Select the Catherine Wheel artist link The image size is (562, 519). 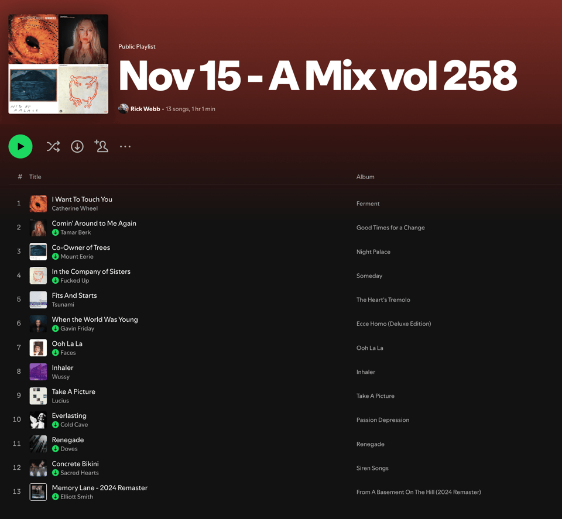74,208
